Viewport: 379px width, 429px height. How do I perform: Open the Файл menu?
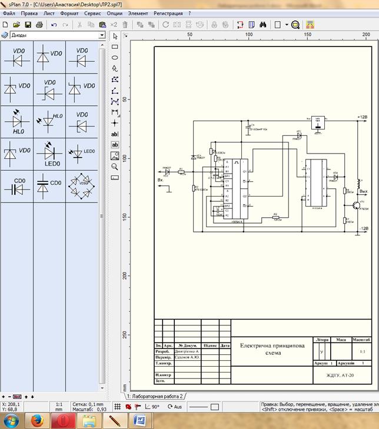(9, 14)
